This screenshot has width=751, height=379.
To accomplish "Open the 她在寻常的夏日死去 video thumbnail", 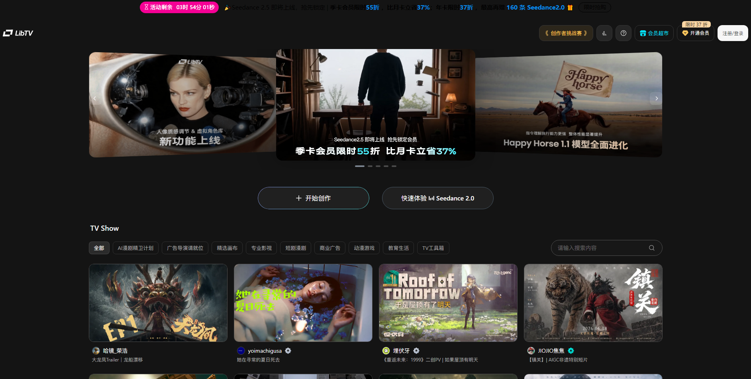I will click(x=303, y=303).
